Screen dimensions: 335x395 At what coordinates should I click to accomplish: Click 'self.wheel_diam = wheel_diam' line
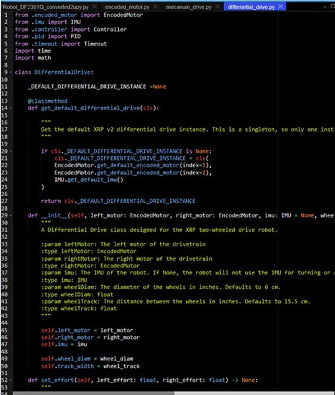point(87,359)
